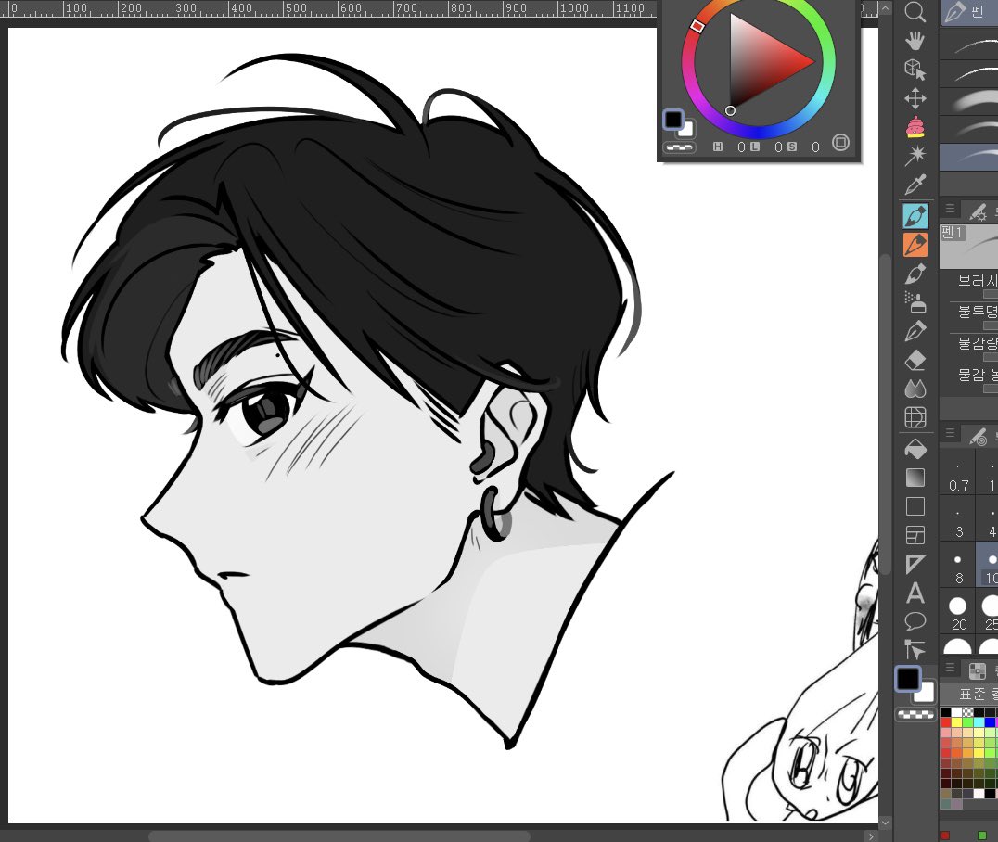Viewport: 998px width, 842px height.
Task: Select the Ruler triangle tool
Action: tap(915, 564)
